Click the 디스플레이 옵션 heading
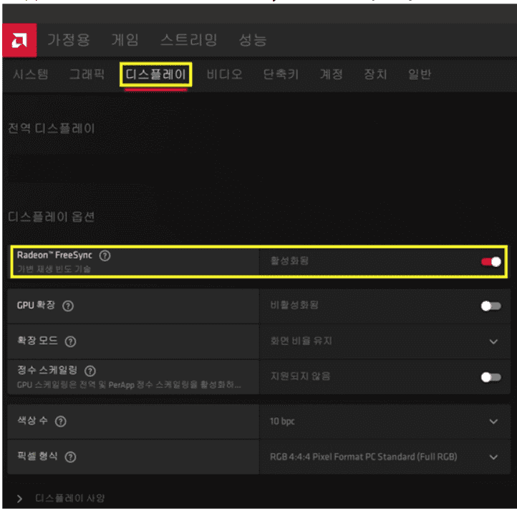The image size is (517, 511). pyautogui.click(x=51, y=217)
